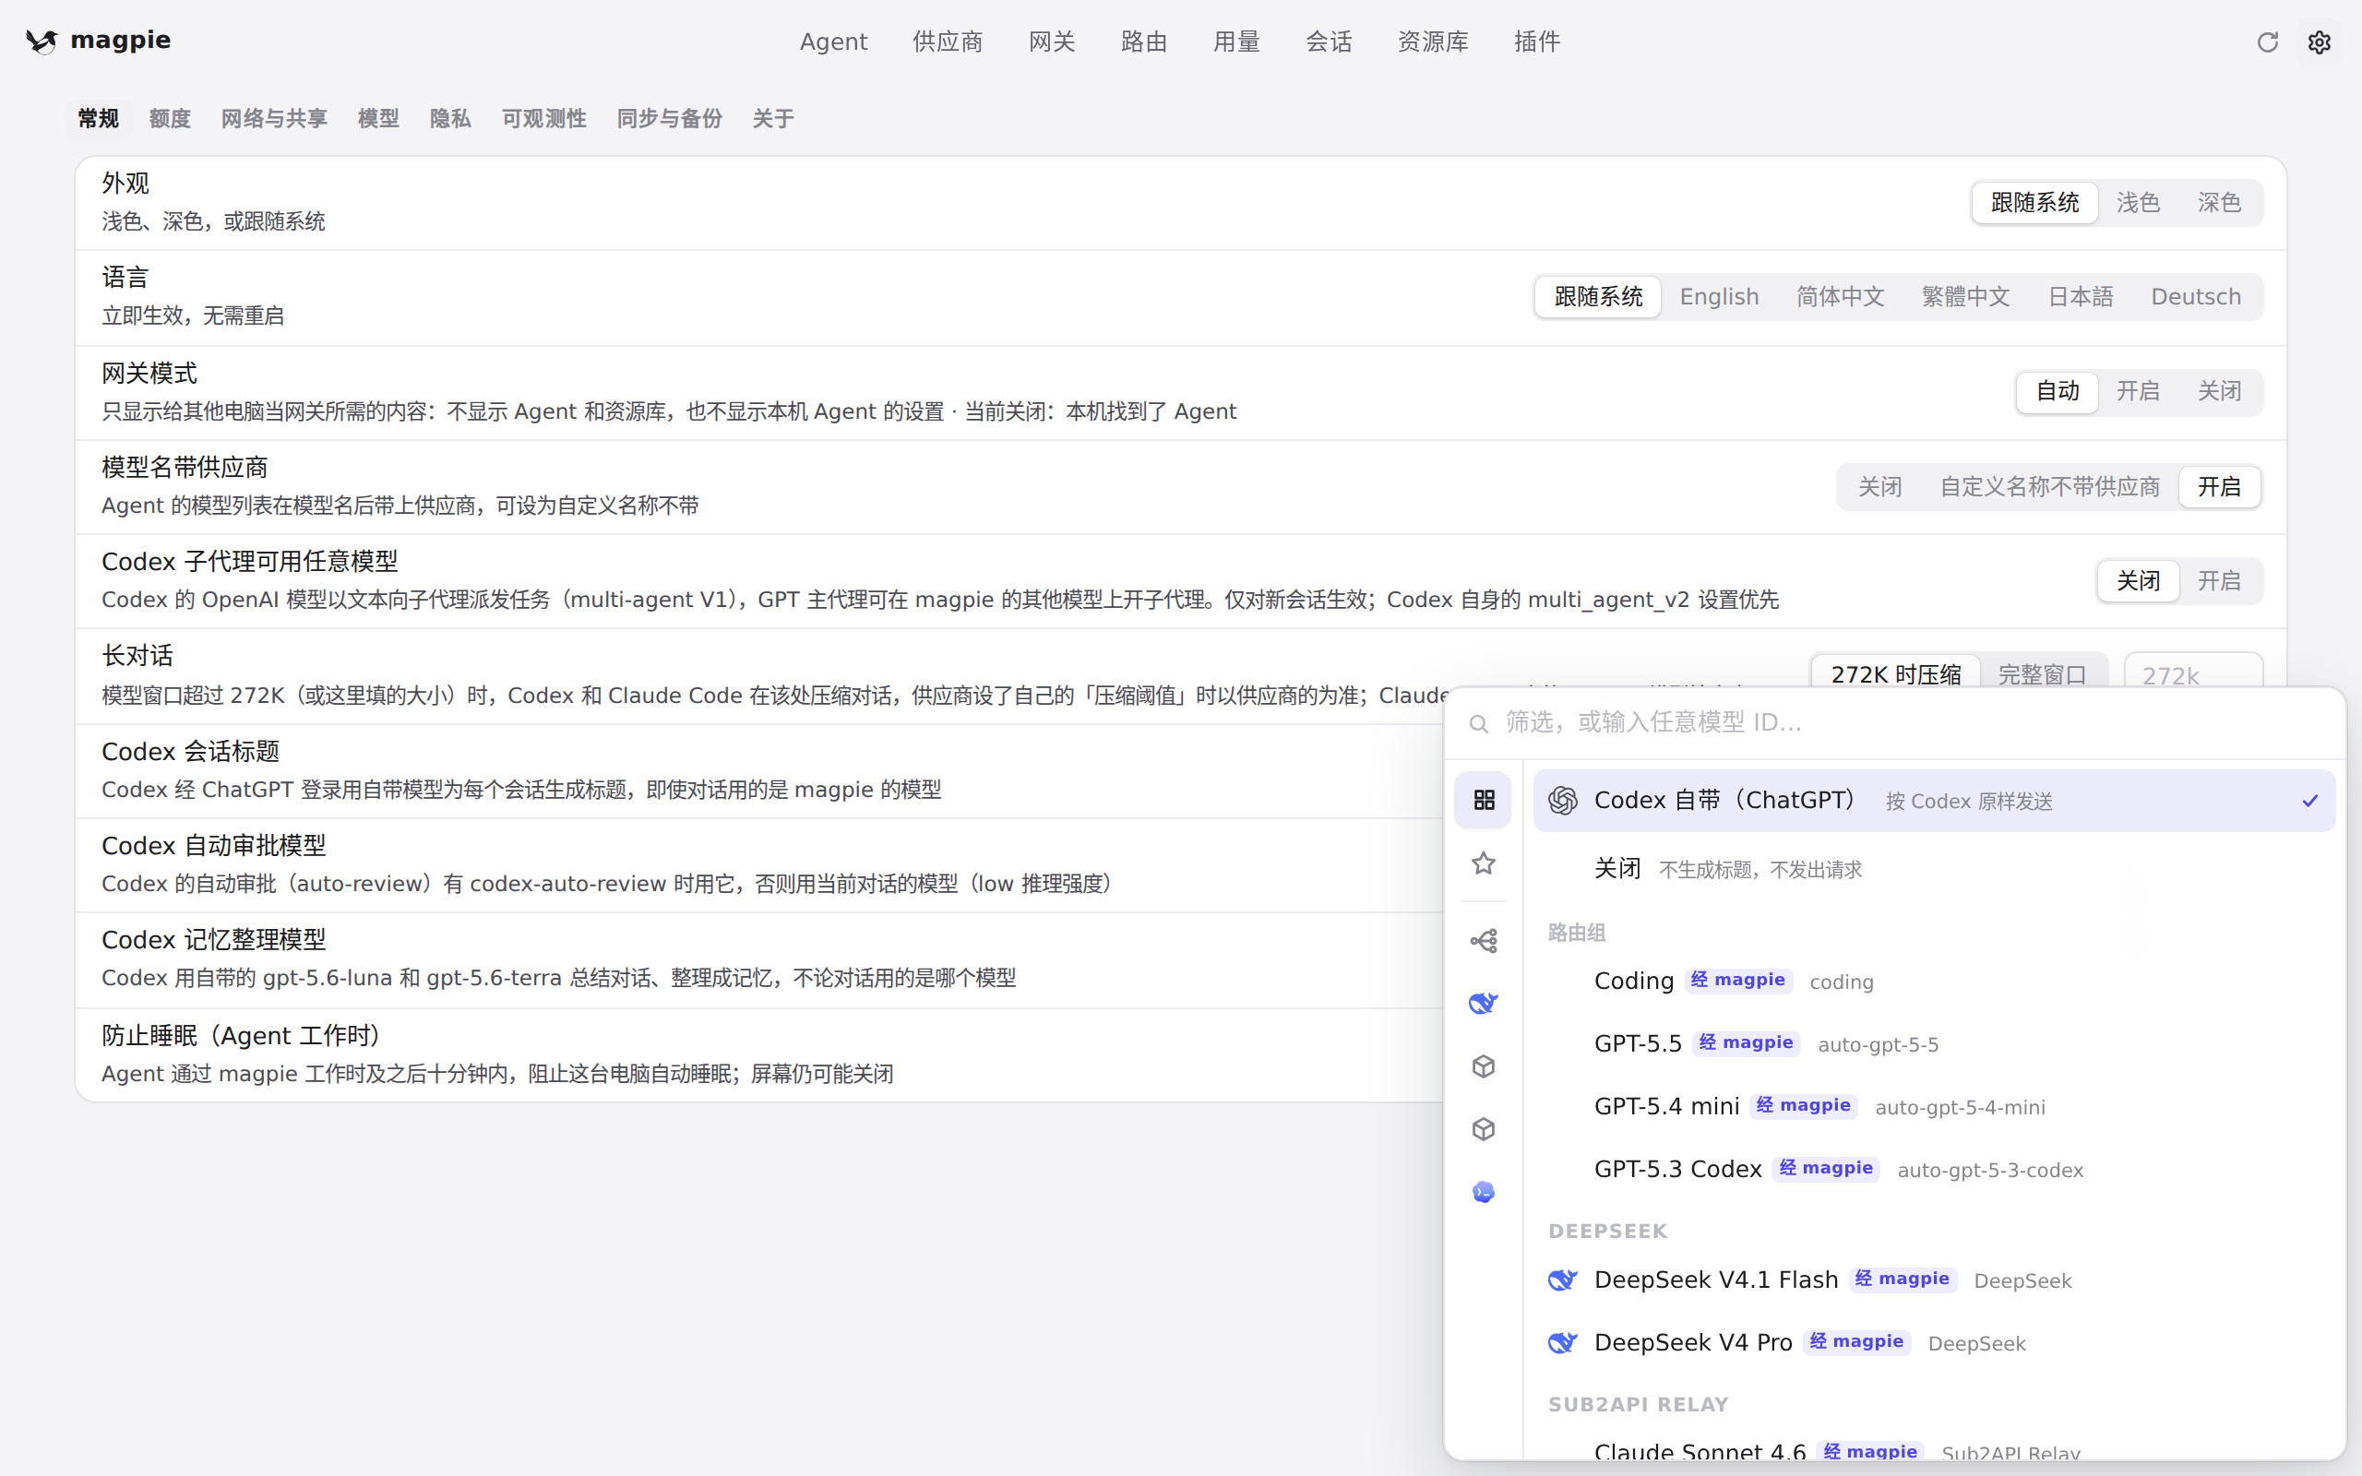Jump to routing groups via the branching icon
The height and width of the screenshot is (1476, 2362).
tap(1484, 941)
